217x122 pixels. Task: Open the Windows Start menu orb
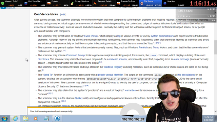click(x=4, y=119)
